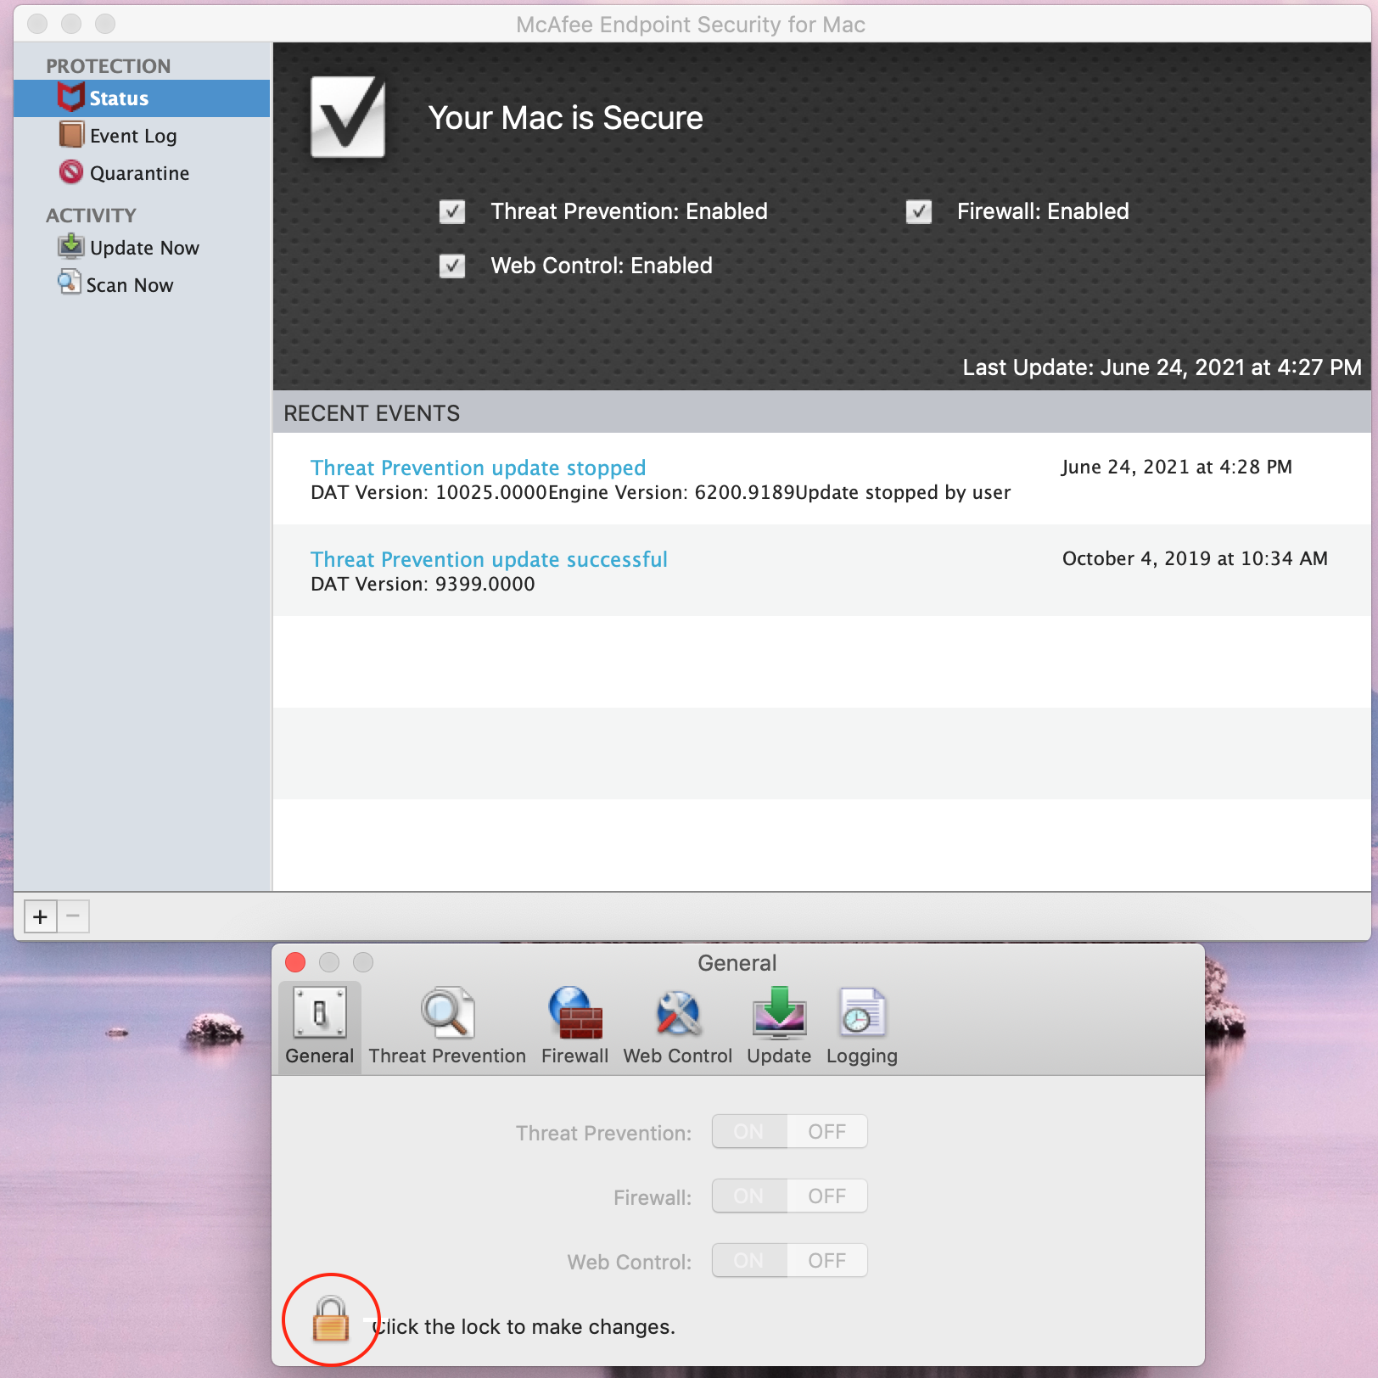Switch to the General tab label
Screen dimensions: 1378x1378
pos(320,1056)
